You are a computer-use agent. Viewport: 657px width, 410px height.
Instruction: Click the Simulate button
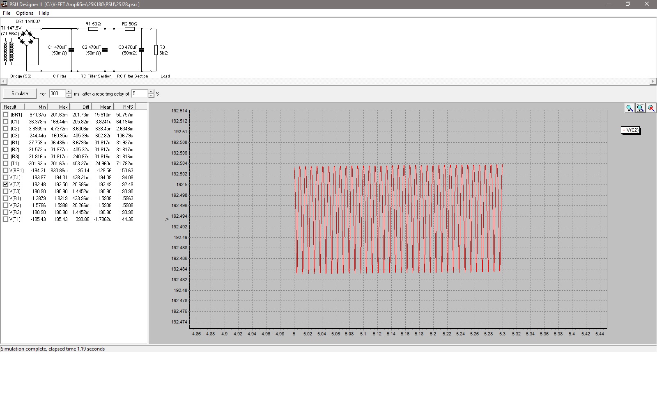20,93
